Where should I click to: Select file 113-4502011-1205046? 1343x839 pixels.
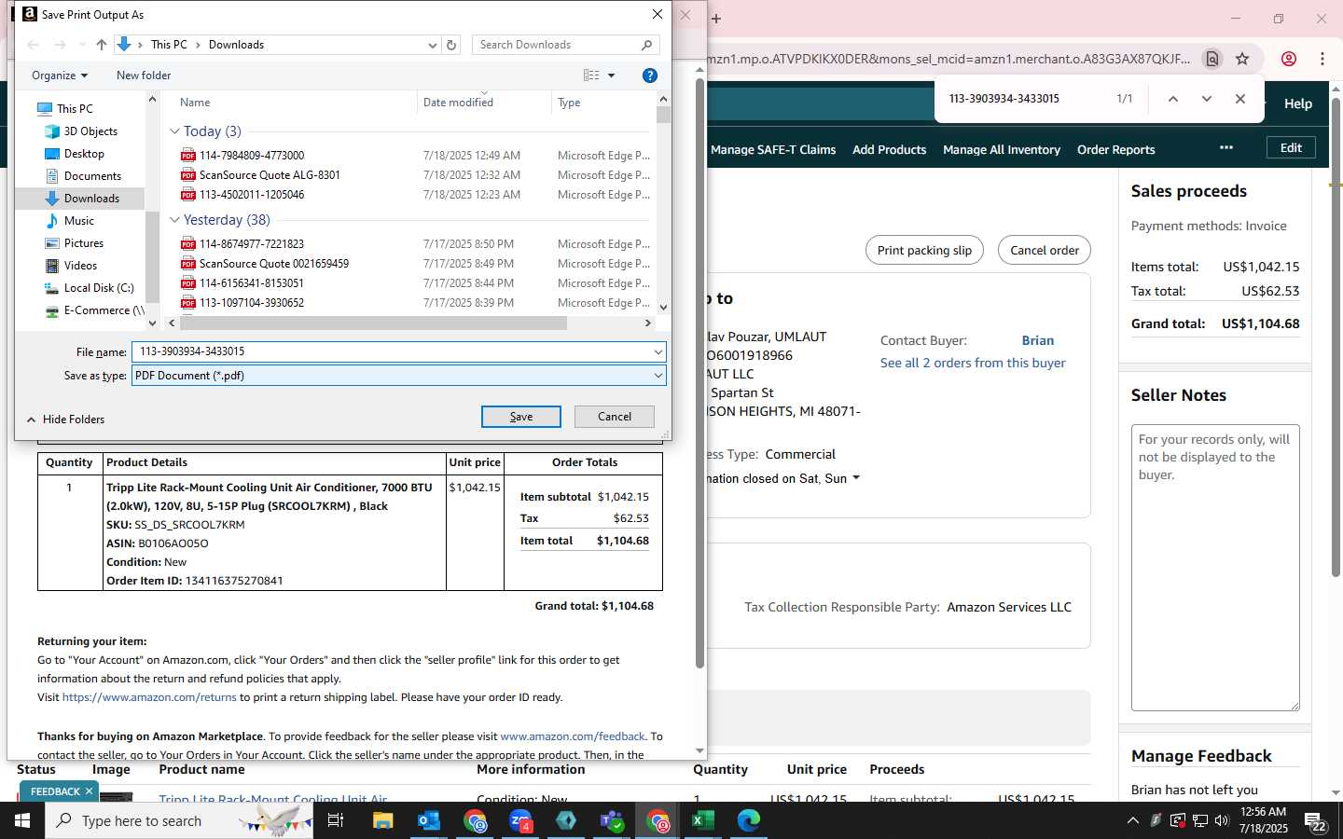coord(252,195)
